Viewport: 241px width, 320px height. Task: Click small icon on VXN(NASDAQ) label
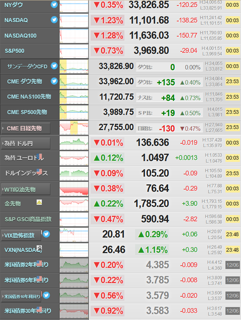click(39, 248)
